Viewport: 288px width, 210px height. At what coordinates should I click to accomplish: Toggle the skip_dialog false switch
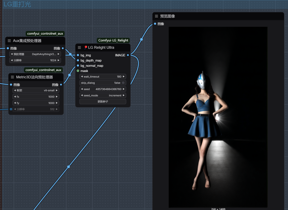(123, 83)
